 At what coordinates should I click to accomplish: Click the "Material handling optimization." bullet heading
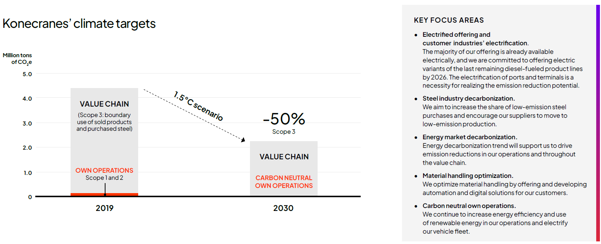[x=468, y=176]
